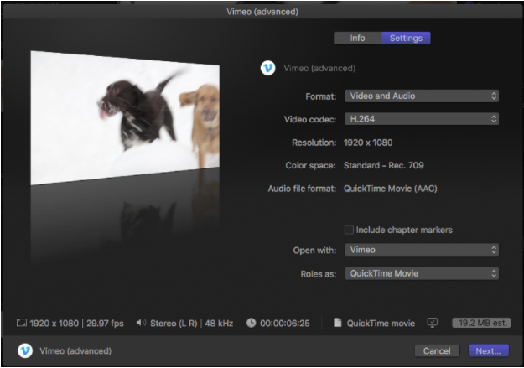Select the Settings tab
The image size is (524, 368).
click(x=406, y=38)
